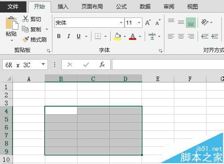Decrease font size with small A icon

coord(158,23)
